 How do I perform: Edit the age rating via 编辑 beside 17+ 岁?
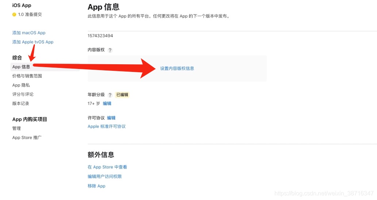point(107,103)
